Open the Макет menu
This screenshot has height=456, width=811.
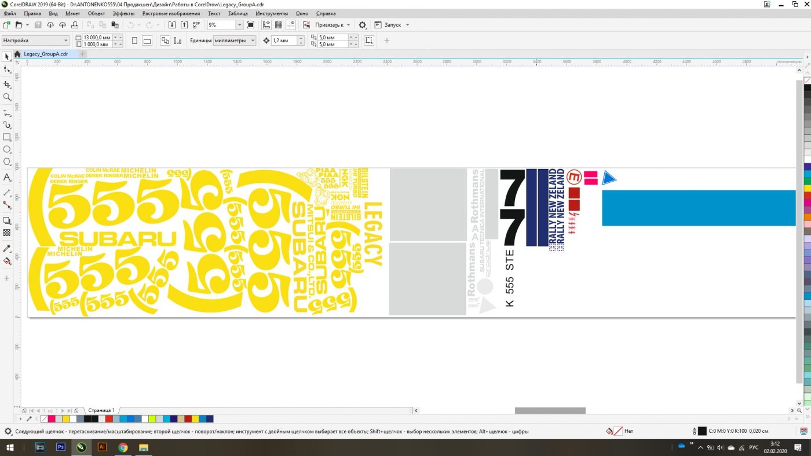click(73, 13)
